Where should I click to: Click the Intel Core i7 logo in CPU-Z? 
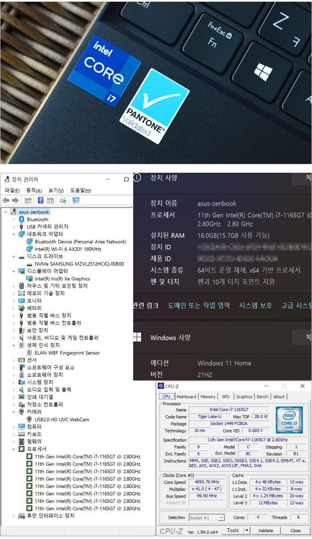[289, 420]
